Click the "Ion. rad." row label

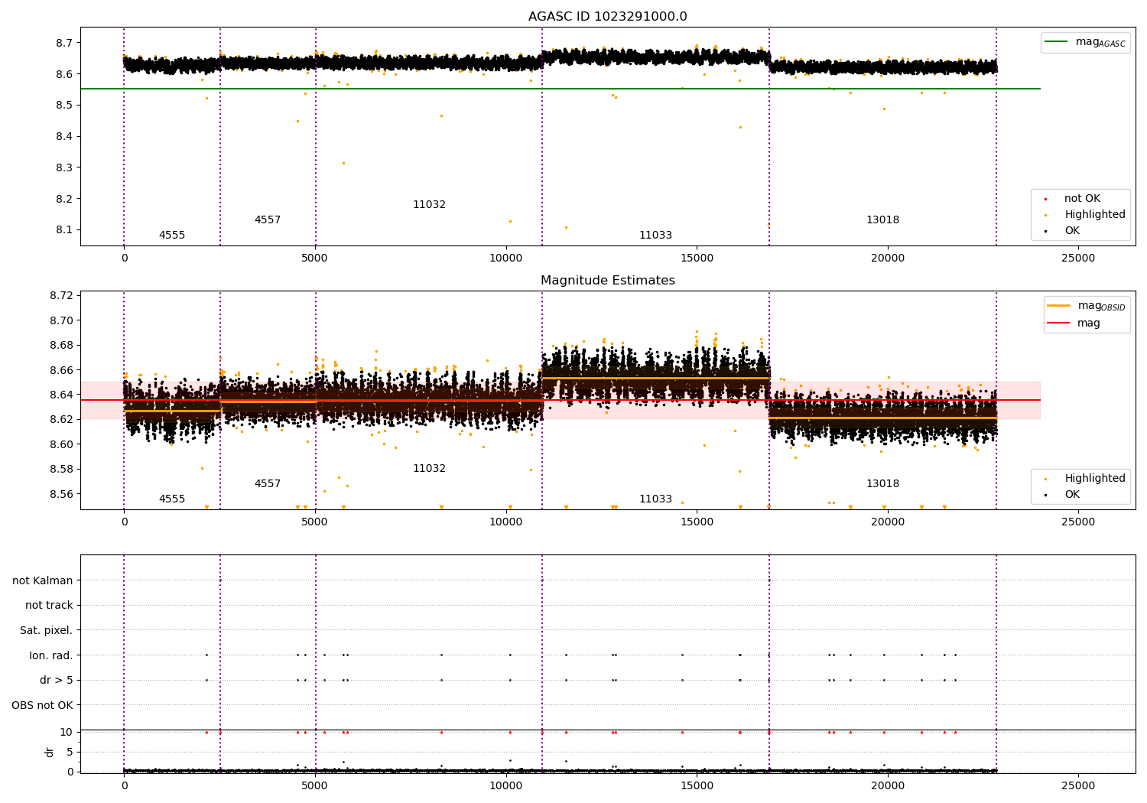coord(51,655)
